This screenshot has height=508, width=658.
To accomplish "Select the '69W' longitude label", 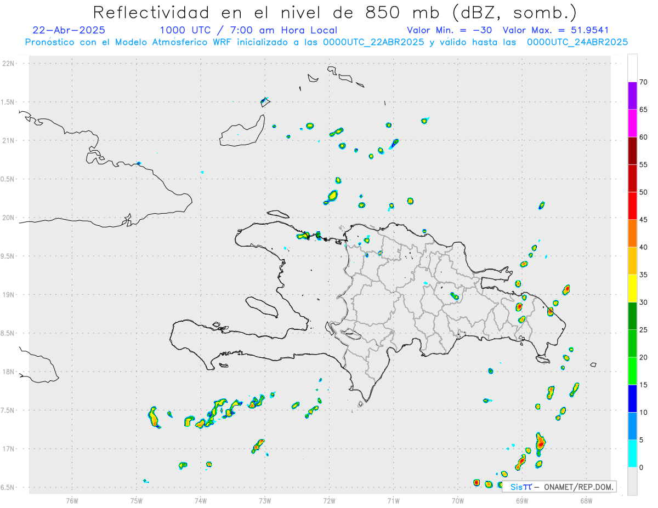I will 522,500.
